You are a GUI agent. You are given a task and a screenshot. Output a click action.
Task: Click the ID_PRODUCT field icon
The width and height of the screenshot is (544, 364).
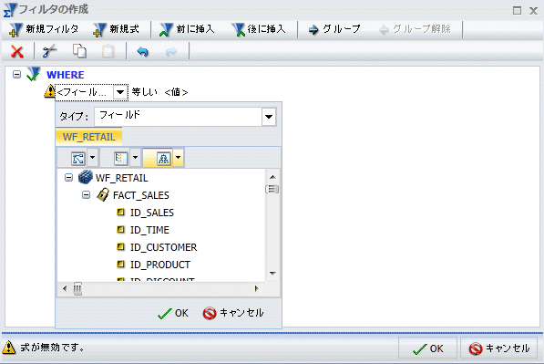click(120, 264)
